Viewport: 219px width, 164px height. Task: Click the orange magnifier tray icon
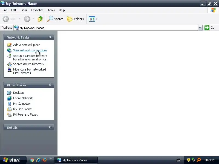pyautogui.click(x=199, y=160)
